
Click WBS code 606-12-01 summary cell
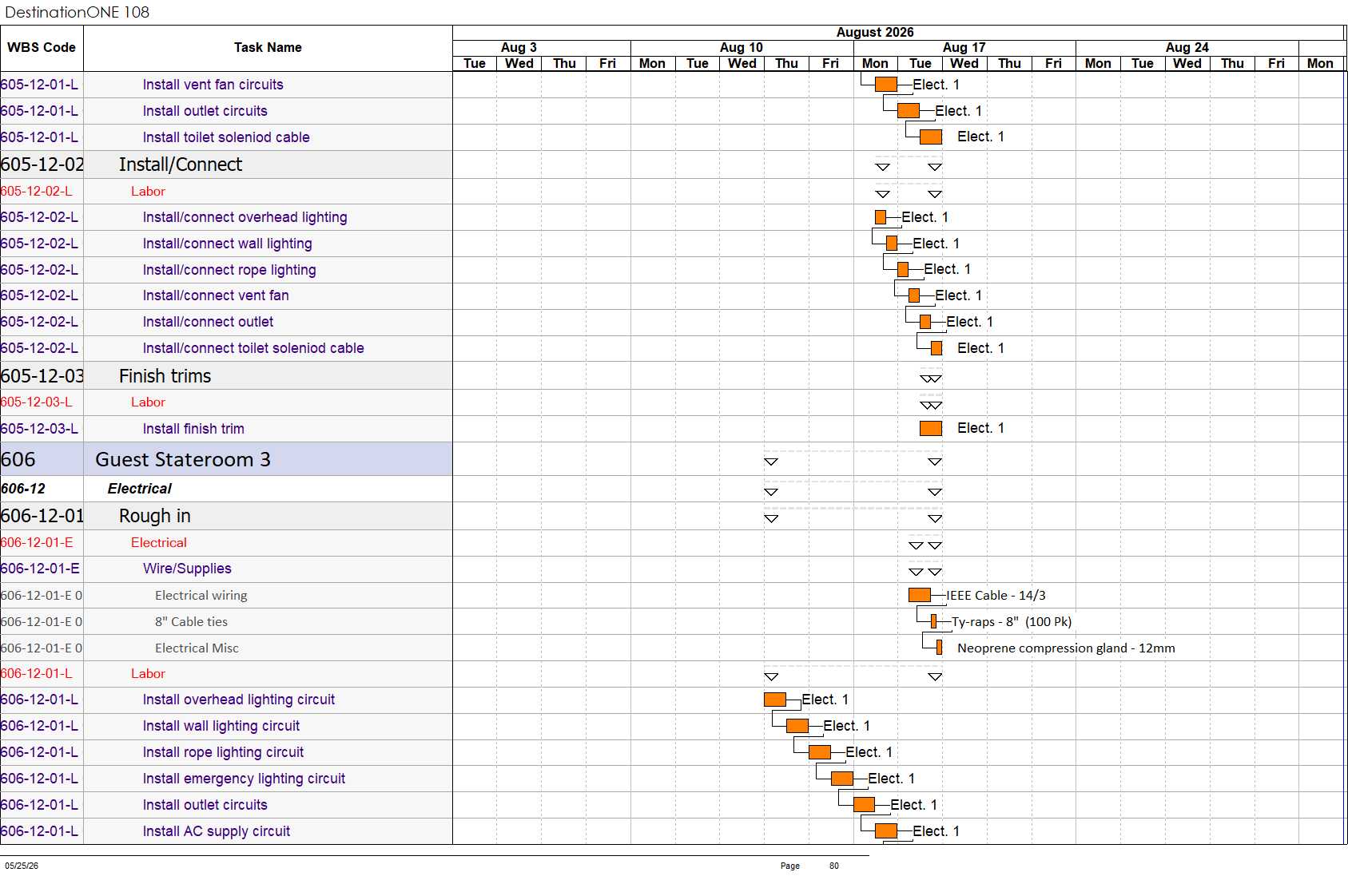[x=42, y=516]
